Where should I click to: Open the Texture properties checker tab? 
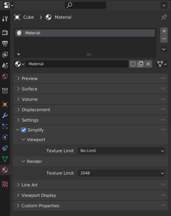pyautogui.click(x=5, y=184)
